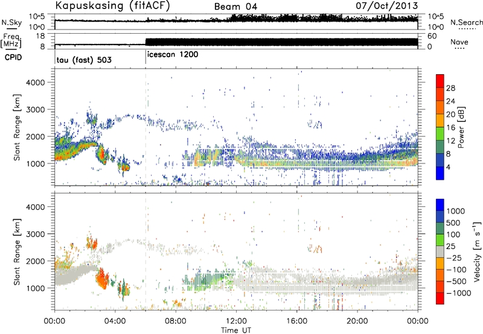
Task: Click the date '07/Oct/2013'
Action: tap(387, 5)
